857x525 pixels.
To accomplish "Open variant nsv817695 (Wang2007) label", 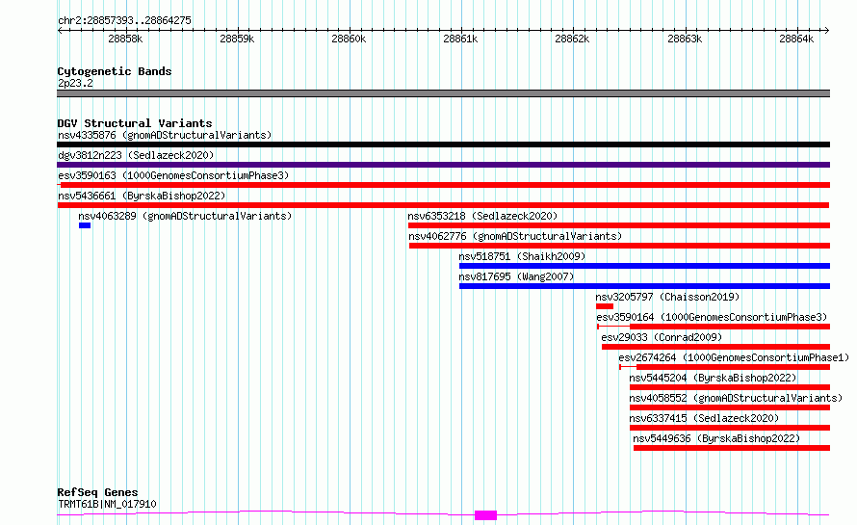I will [x=516, y=276].
